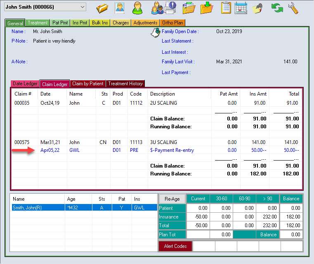Open the patient photo portrait icon
The height and width of the screenshot is (264, 314).
120,8
